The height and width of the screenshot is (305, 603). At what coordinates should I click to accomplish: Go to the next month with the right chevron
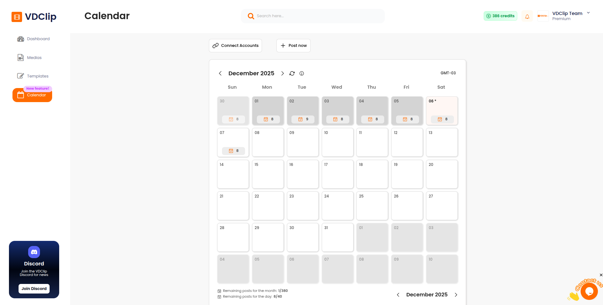click(282, 73)
